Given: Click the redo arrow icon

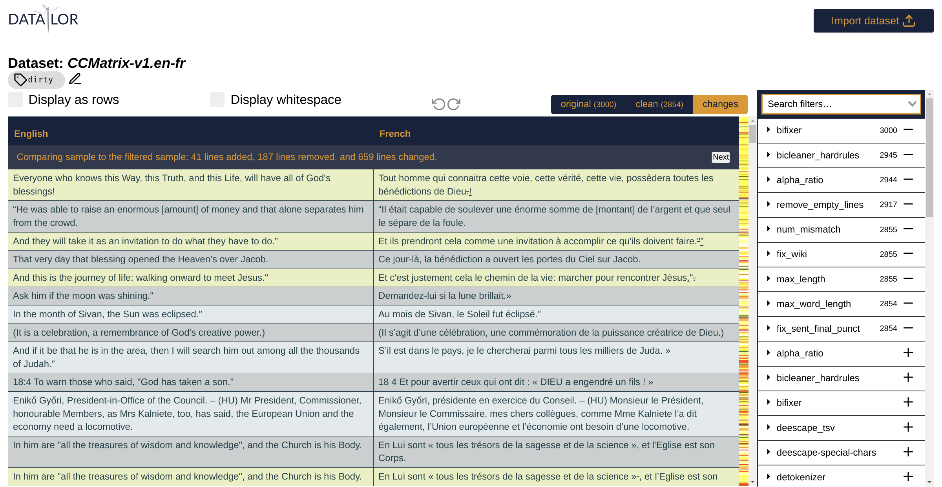Looking at the screenshot, I should pos(454,104).
